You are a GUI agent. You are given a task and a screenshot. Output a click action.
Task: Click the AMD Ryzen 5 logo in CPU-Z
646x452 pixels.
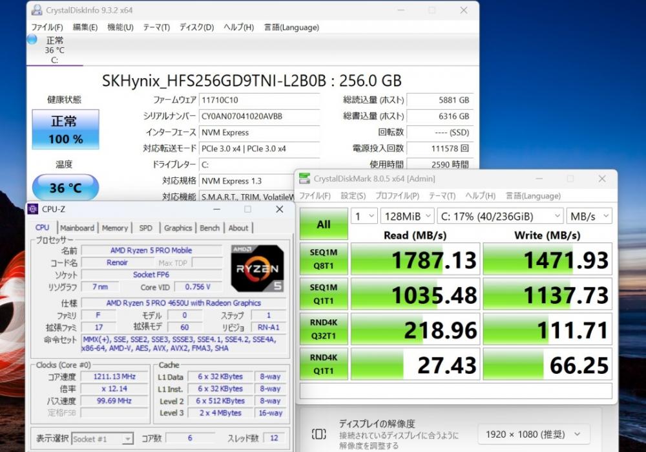click(258, 268)
